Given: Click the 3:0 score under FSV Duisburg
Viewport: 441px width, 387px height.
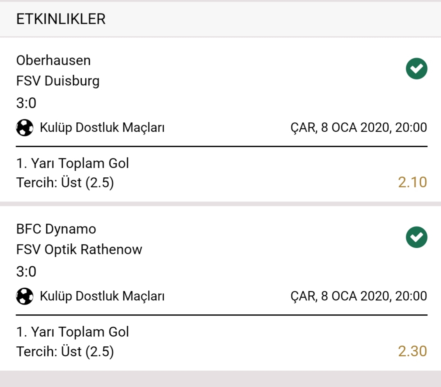Looking at the screenshot, I should (x=26, y=103).
